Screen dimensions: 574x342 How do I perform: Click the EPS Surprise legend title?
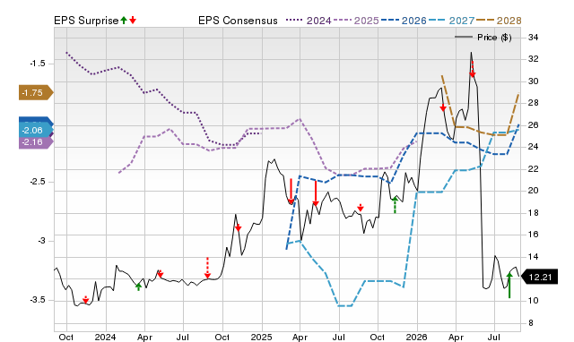(x=86, y=21)
